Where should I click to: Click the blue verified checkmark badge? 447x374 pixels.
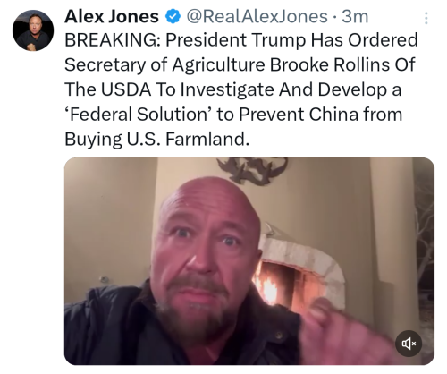173,16
